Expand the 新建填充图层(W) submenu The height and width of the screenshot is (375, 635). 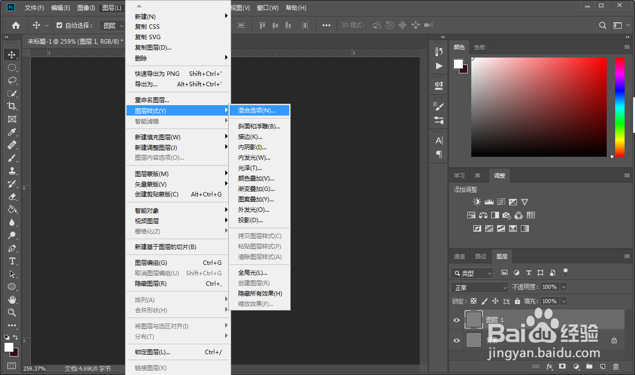179,137
